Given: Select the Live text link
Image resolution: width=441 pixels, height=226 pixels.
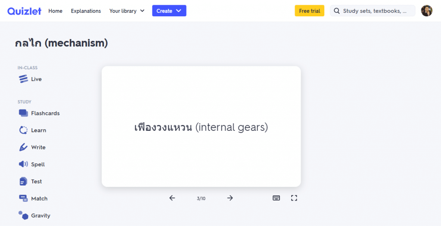Looking at the screenshot, I should coord(36,79).
